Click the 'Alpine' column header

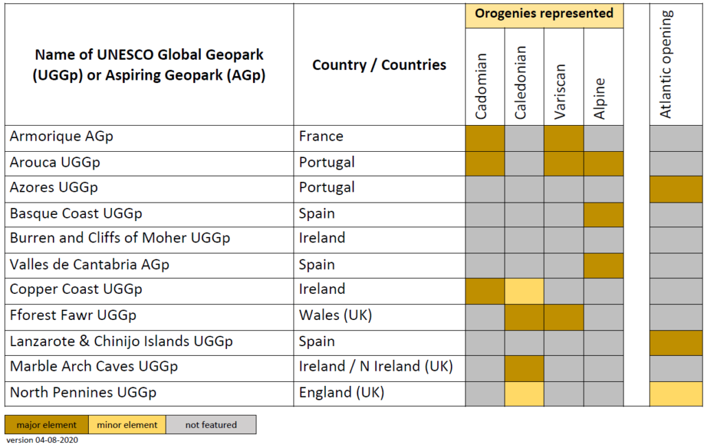click(x=604, y=76)
